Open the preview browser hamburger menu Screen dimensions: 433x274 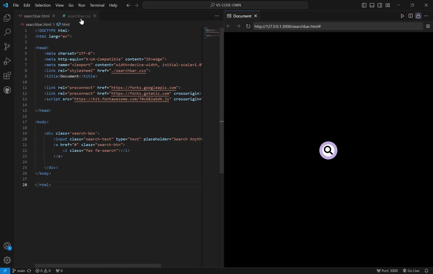pyautogui.click(x=428, y=26)
